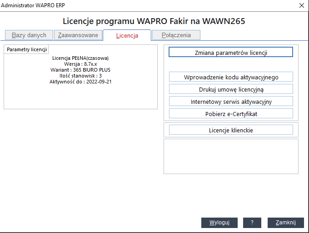Click the Ilość stanowisk : 3 line
The image size is (309, 233).
click(80, 76)
